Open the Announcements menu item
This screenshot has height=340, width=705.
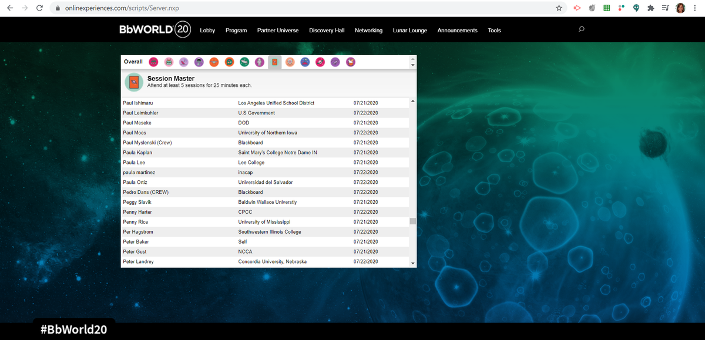coord(458,31)
